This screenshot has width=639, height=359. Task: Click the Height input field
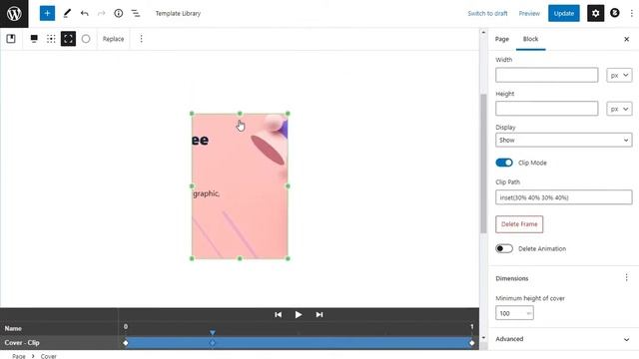[x=546, y=109]
